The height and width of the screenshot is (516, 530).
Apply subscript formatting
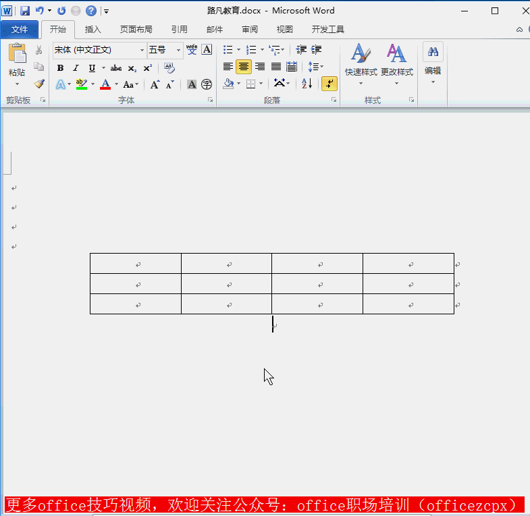click(x=132, y=68)
